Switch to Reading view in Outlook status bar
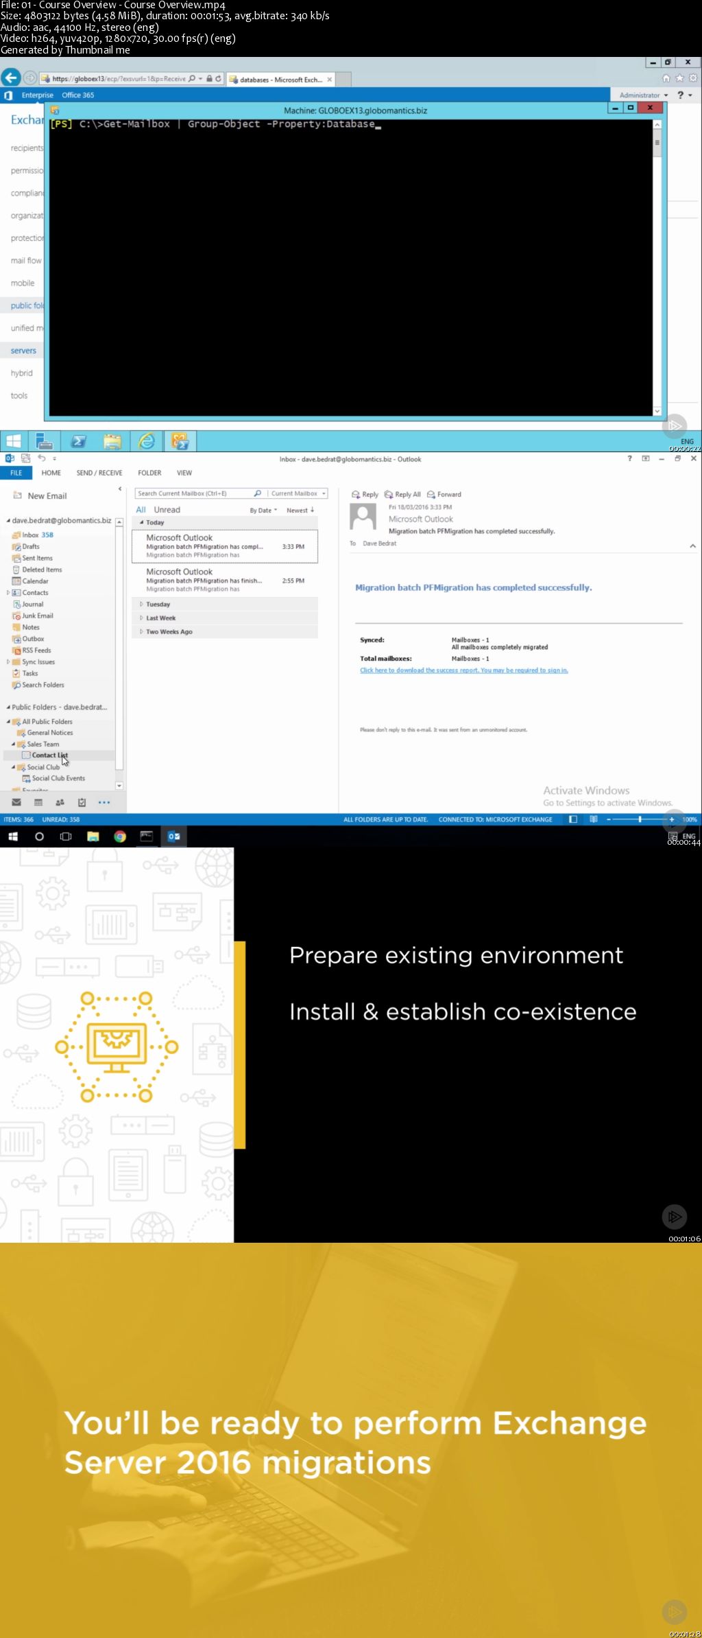702x1638 pixels. point(594,819)
